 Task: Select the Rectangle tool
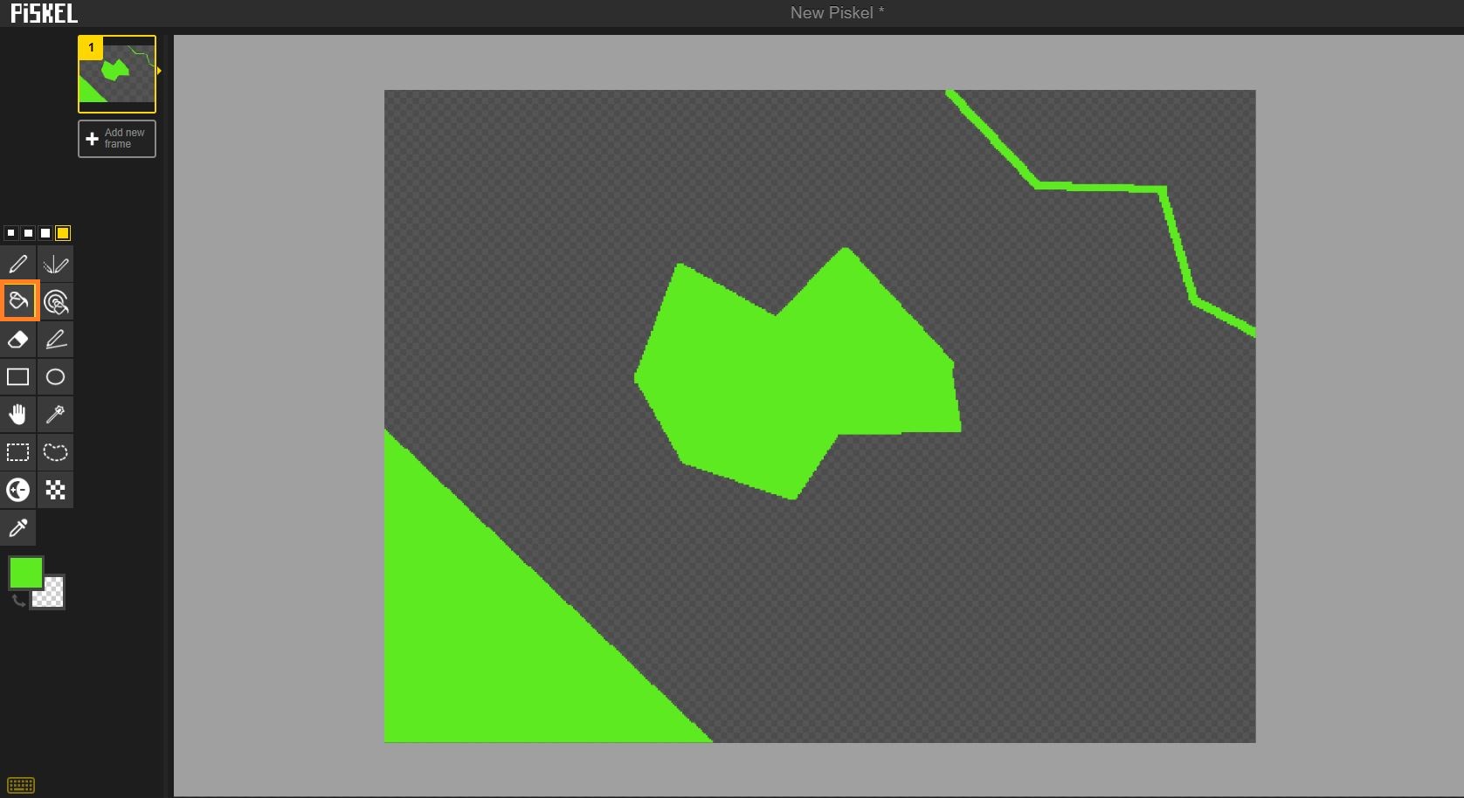tap(17, 377)
